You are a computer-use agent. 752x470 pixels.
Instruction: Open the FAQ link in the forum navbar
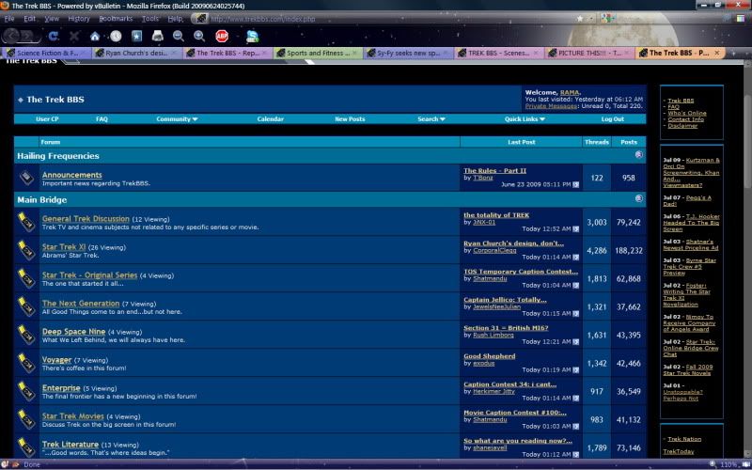[102, 119]
